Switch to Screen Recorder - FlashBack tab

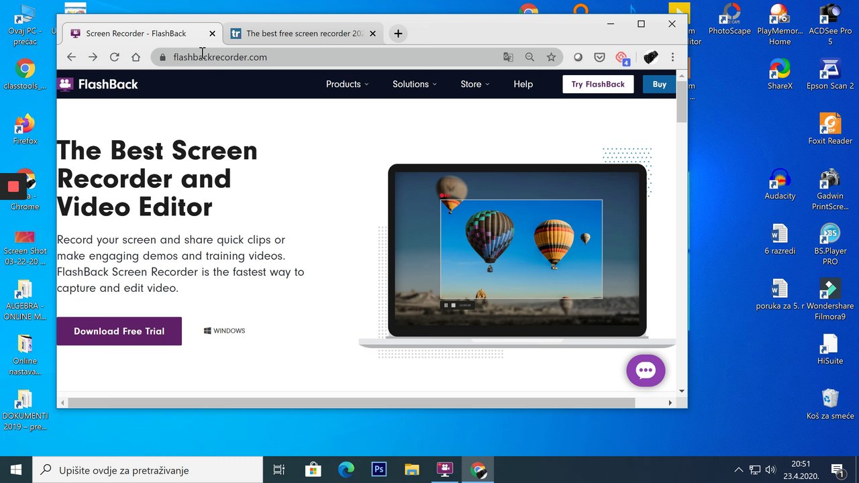point(142,34)
